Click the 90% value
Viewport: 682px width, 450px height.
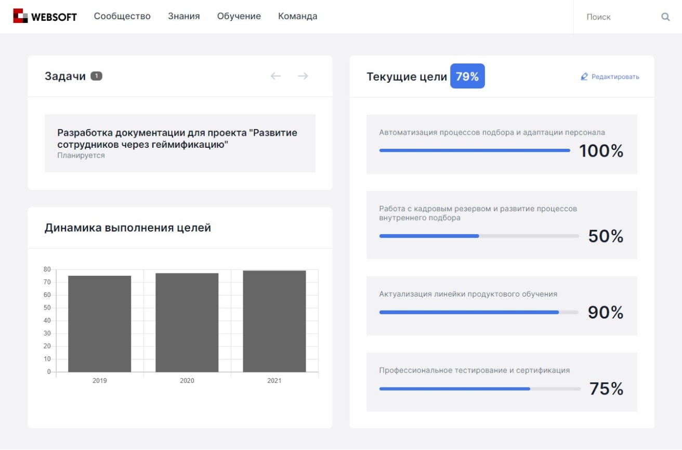click(606, 312)
